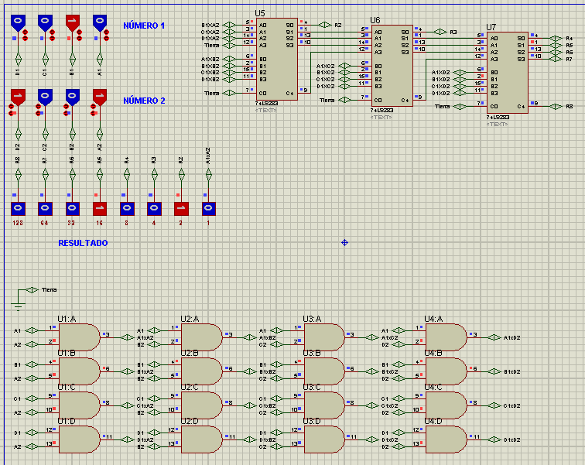
Task: Select AND gate U1:A
Action: click(x=79, y=337)
